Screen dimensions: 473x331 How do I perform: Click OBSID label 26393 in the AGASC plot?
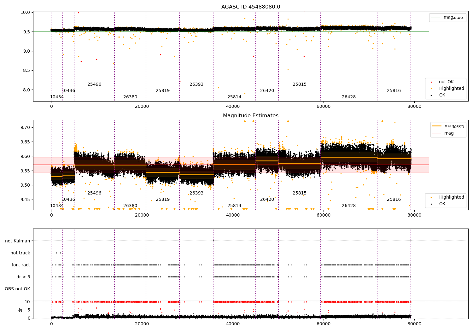click(196, 84)
